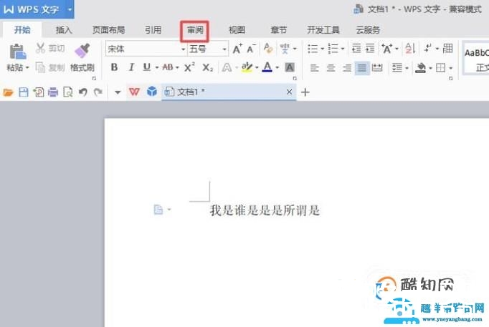Open the paste options dropdown arrow
This screenshot has width=489, height=327.
click(27, 67)
